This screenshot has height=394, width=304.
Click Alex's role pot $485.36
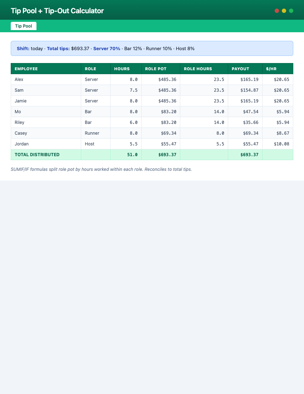[161, 80]
